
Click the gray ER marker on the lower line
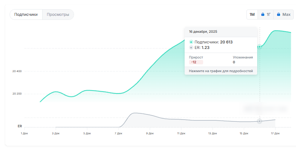pyautogui.click(x=260, y=121)
